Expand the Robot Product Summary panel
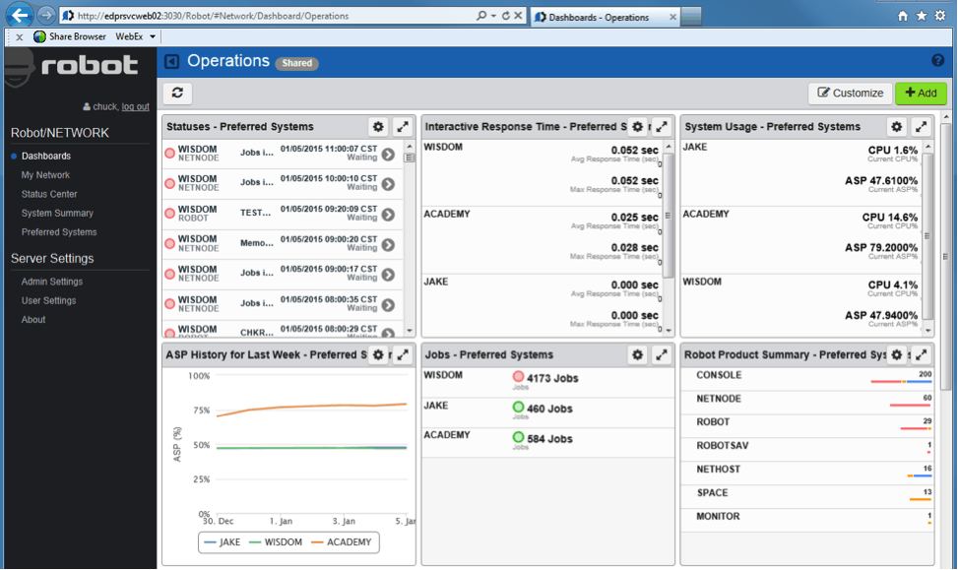958x570 pixels. [x=921, y=354]
